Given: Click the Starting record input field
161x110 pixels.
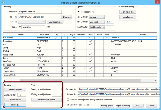Looking at the screenshot, I should pyautogui.click(x=57, y=89).
